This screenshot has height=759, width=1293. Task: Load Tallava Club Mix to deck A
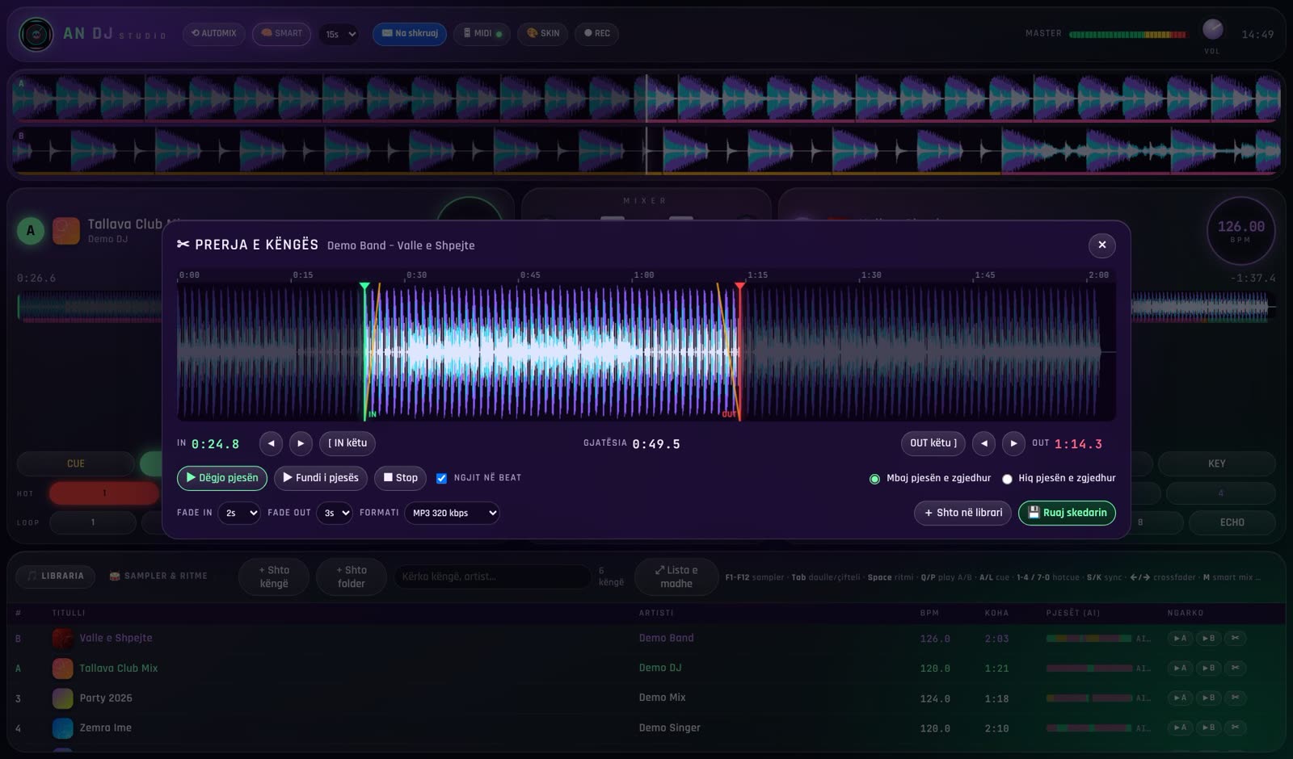(x=1180, y=668)
